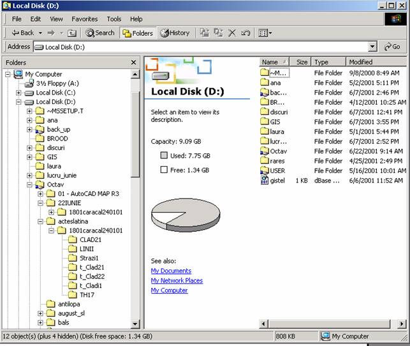Click the Move To toolbar icon

click(x=204, y=33)
